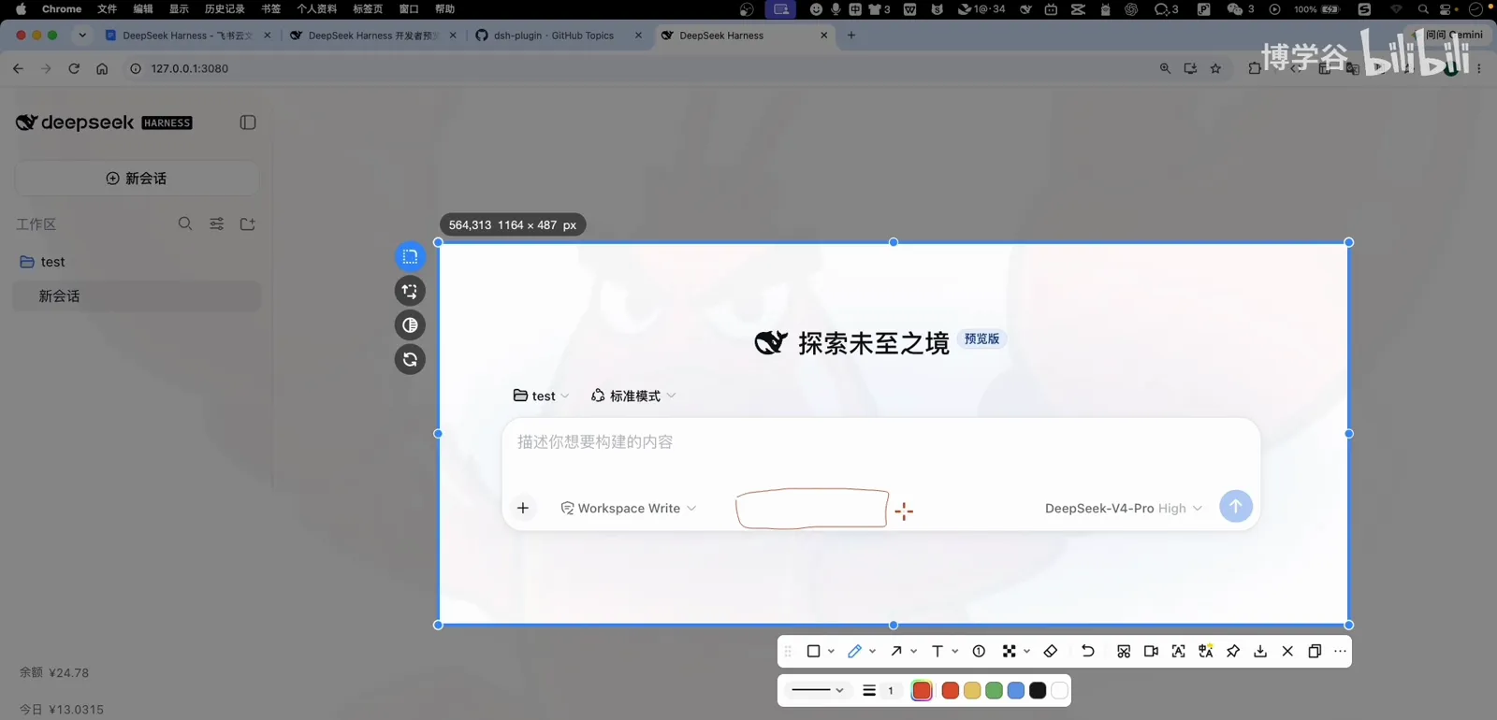Open the 历史记录 menu
Image resolution: width=1497 pixels, height=720 pixels.
(x=225, y=8)
